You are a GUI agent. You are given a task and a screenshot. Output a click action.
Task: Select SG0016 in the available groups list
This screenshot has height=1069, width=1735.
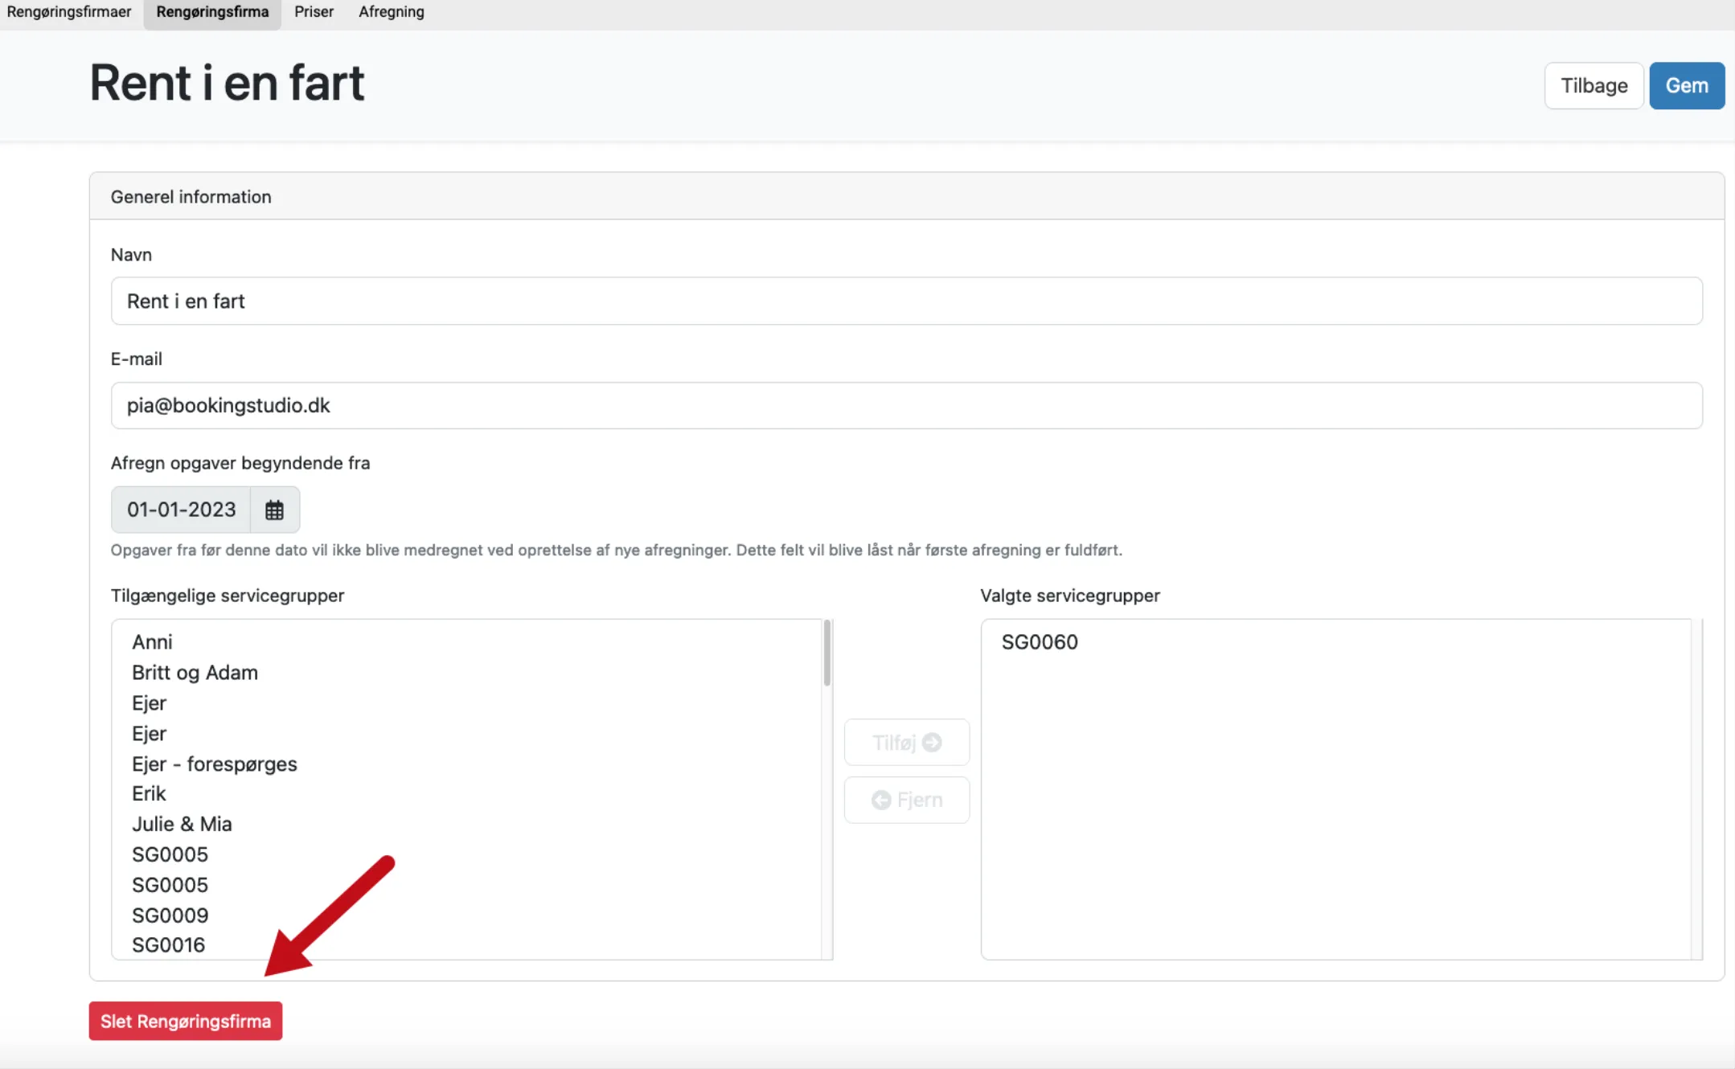[168, 944]
